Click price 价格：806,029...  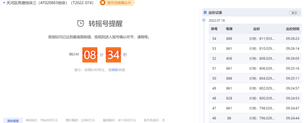(x=262, y=68)
